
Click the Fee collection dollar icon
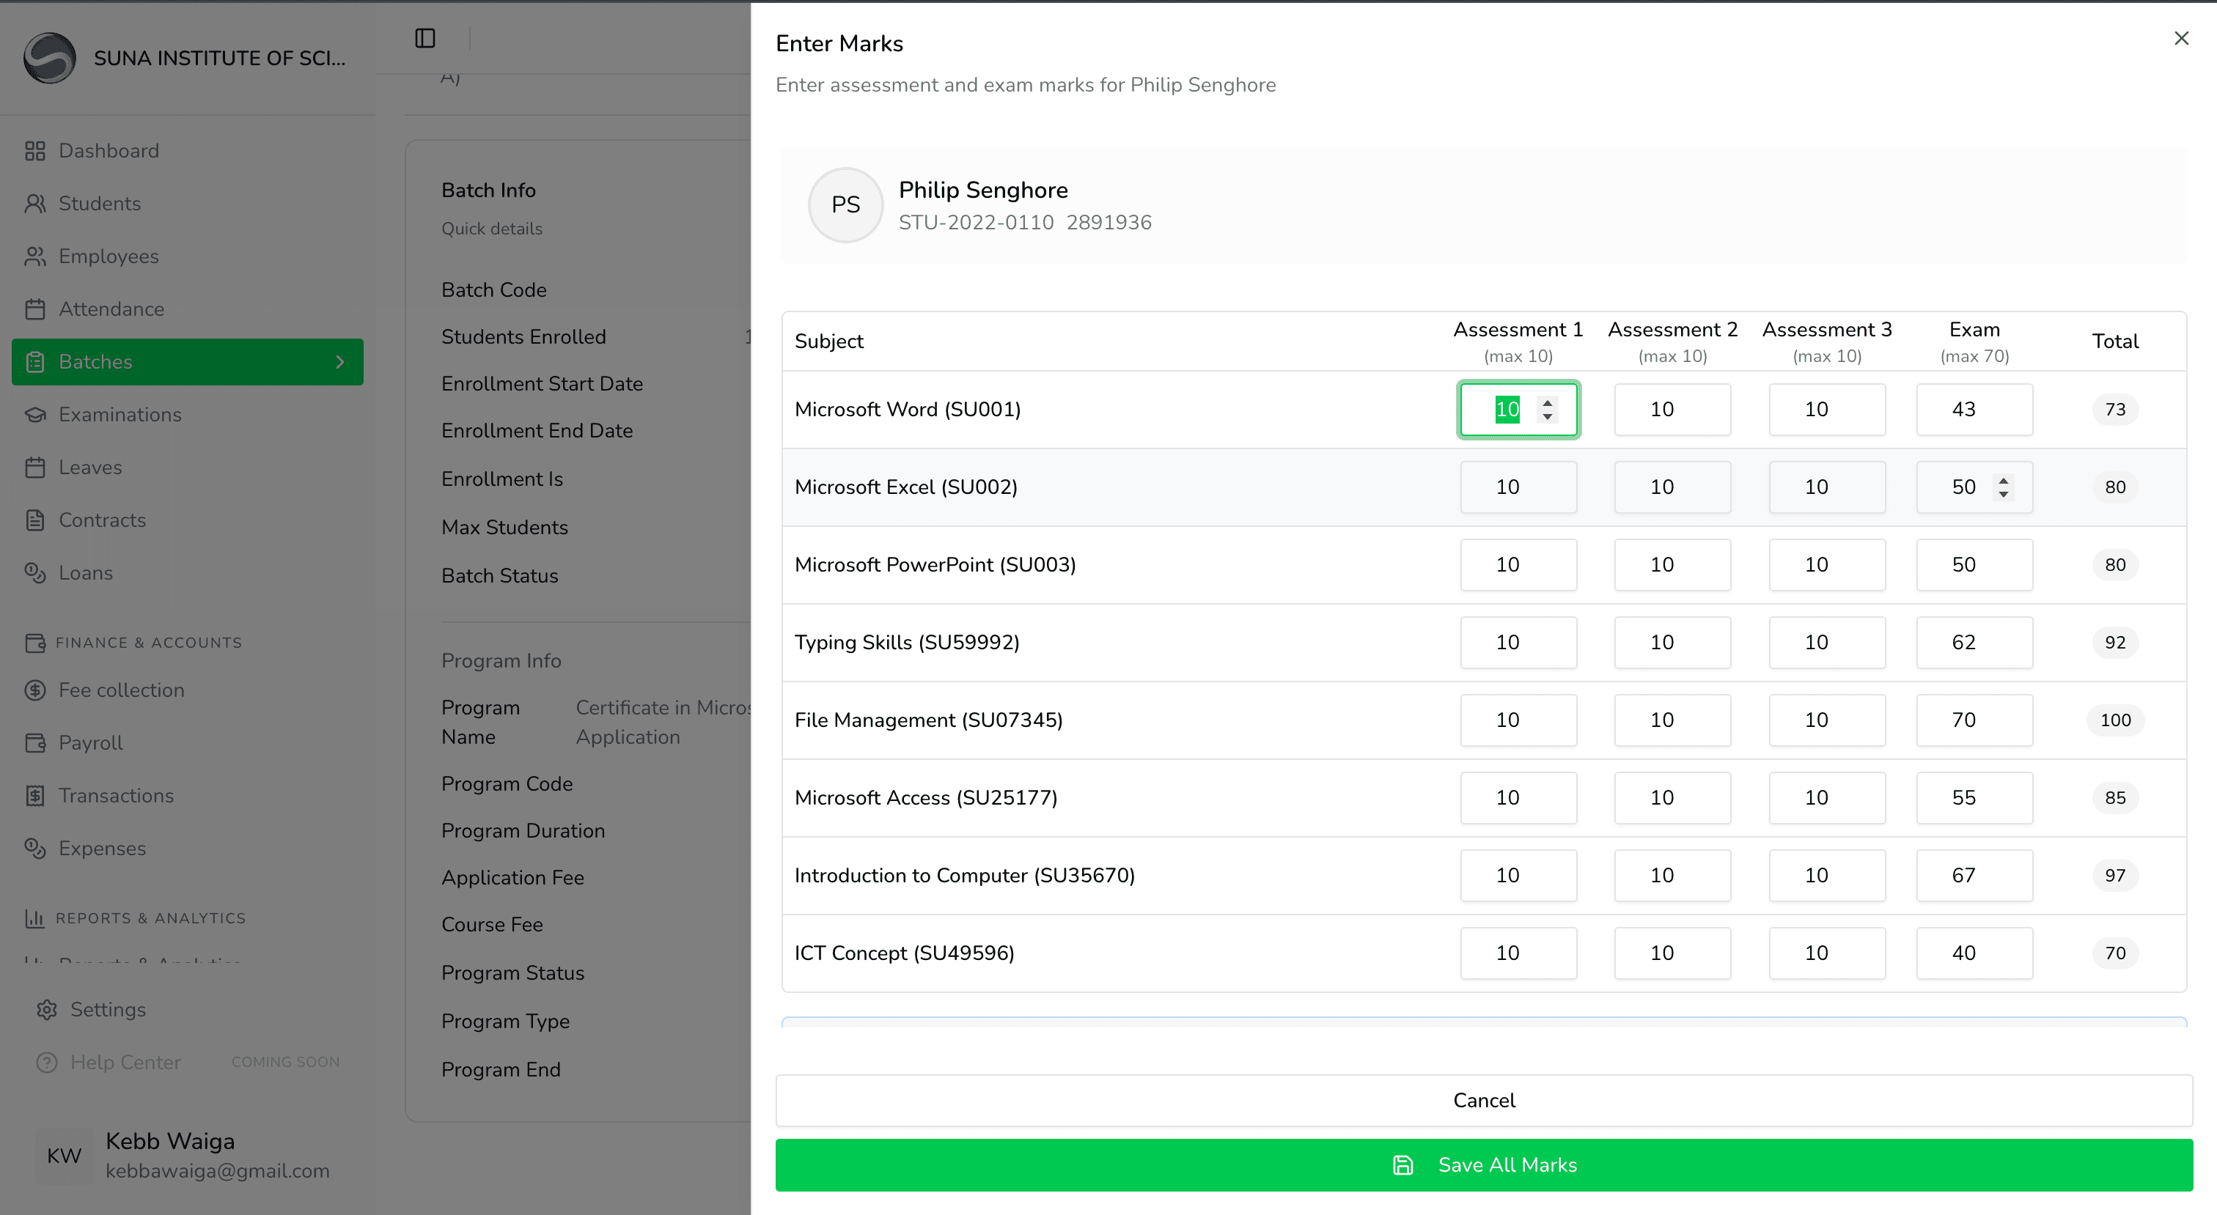pos(34,690)
